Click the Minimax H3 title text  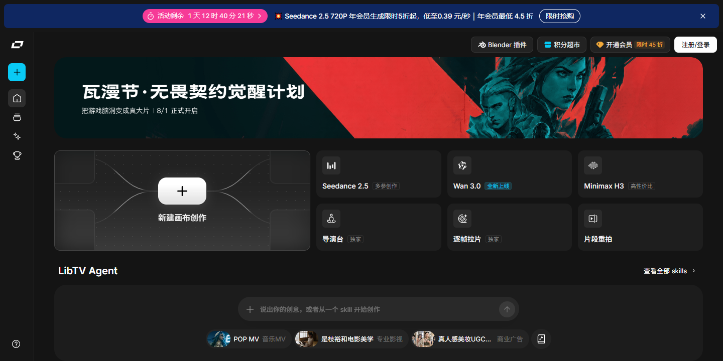(x=604, y=186)
